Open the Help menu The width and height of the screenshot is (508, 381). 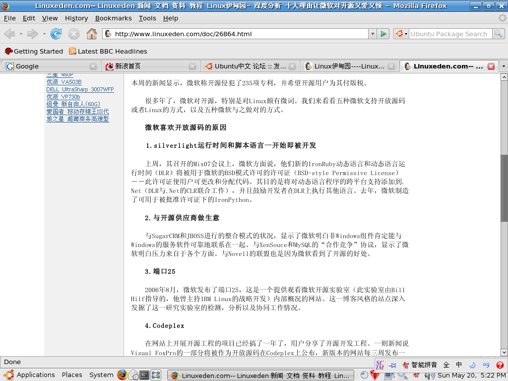(171, 18)
